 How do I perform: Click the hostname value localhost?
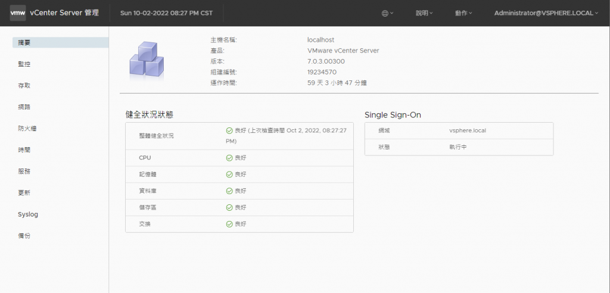click(320, 40)
